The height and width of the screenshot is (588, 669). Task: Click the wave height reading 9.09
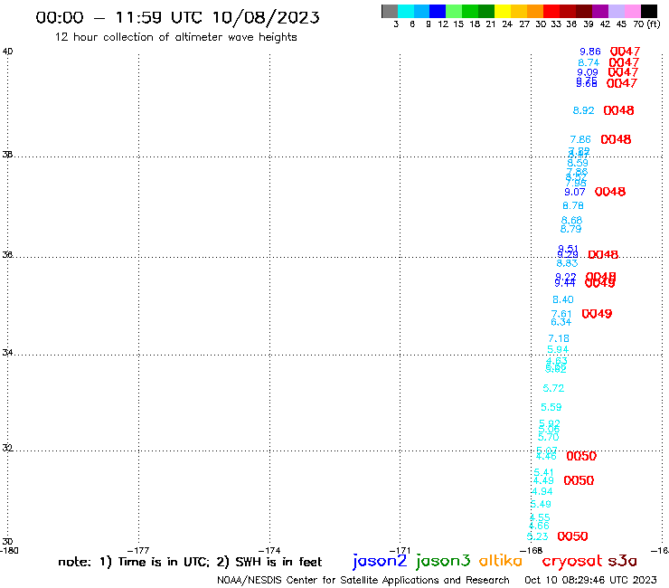click(x=588, y=72)
